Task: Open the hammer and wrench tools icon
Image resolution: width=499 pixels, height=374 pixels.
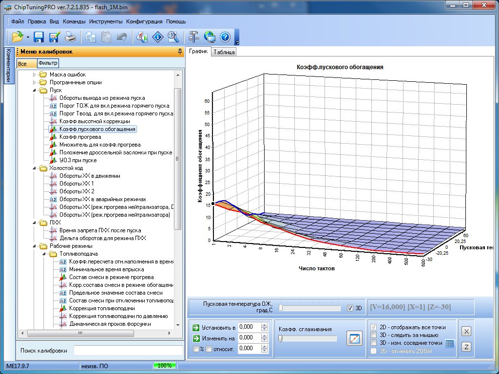Action: click(193, 37)
